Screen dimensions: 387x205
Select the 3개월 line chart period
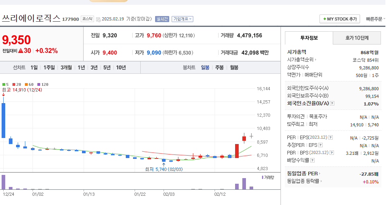66,67
